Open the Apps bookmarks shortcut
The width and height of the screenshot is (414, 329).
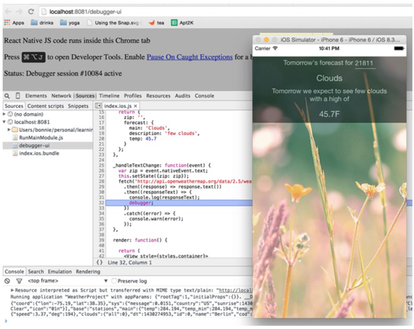(x=14, y=23)
